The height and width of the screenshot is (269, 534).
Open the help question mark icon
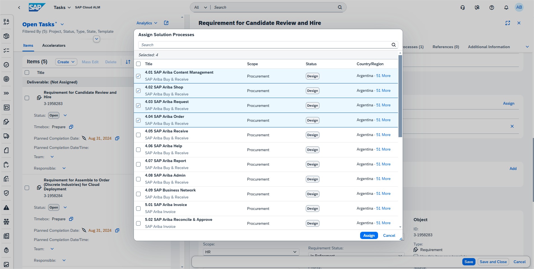pos(491,8)
